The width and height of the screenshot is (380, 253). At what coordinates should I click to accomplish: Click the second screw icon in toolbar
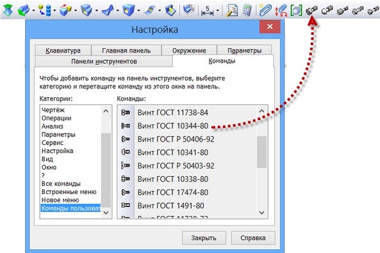327,10
